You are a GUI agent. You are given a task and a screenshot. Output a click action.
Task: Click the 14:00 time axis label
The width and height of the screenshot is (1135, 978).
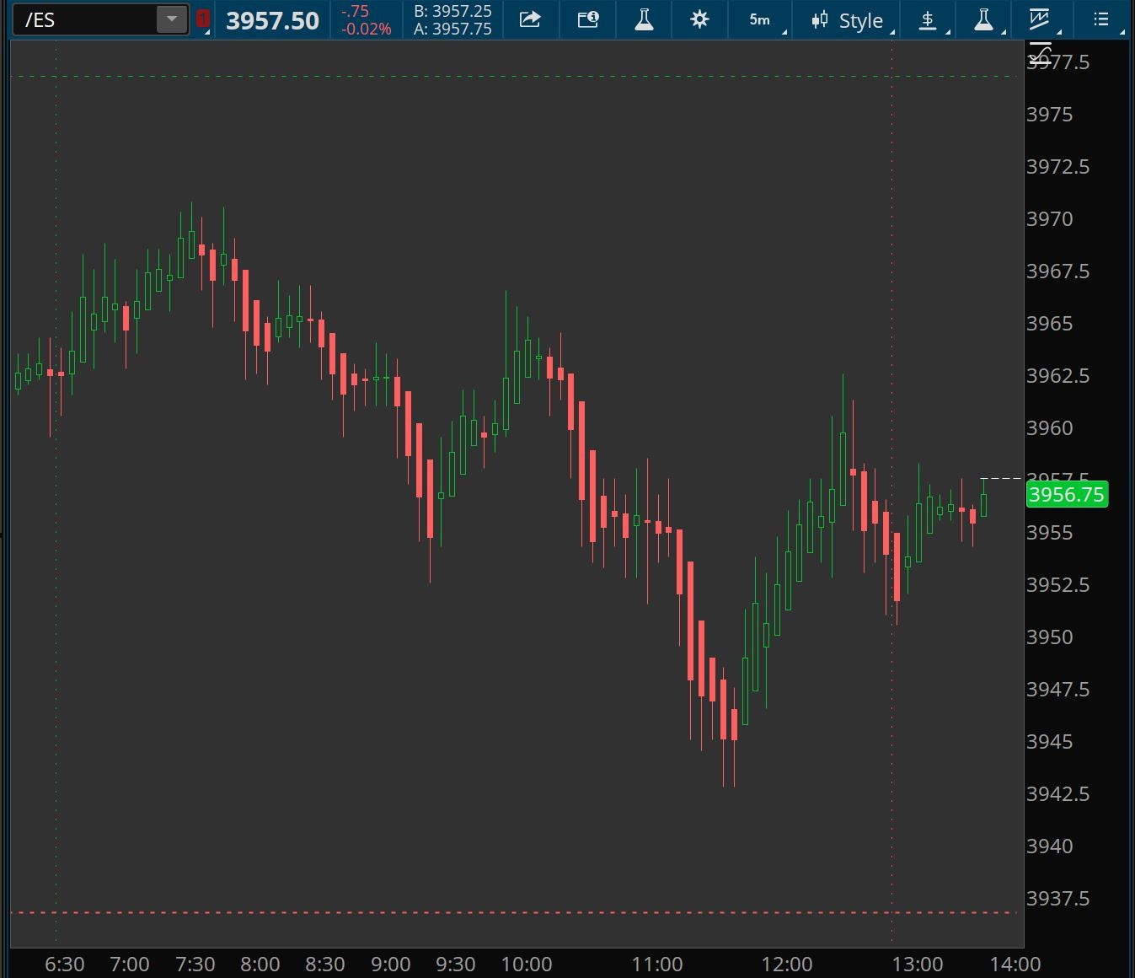1015,965
